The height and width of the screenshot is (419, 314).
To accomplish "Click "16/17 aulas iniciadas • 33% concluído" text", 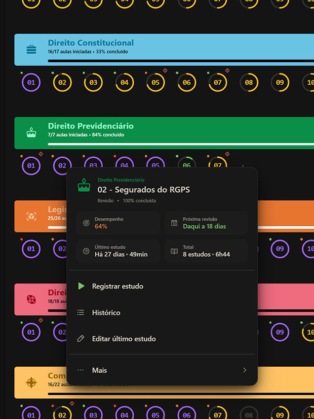I will [x=88, y=52].
